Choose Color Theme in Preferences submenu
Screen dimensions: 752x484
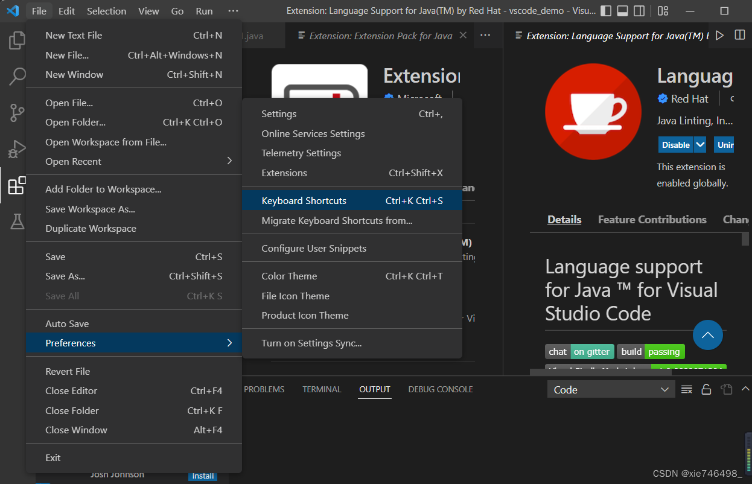(x=352, y=276)
